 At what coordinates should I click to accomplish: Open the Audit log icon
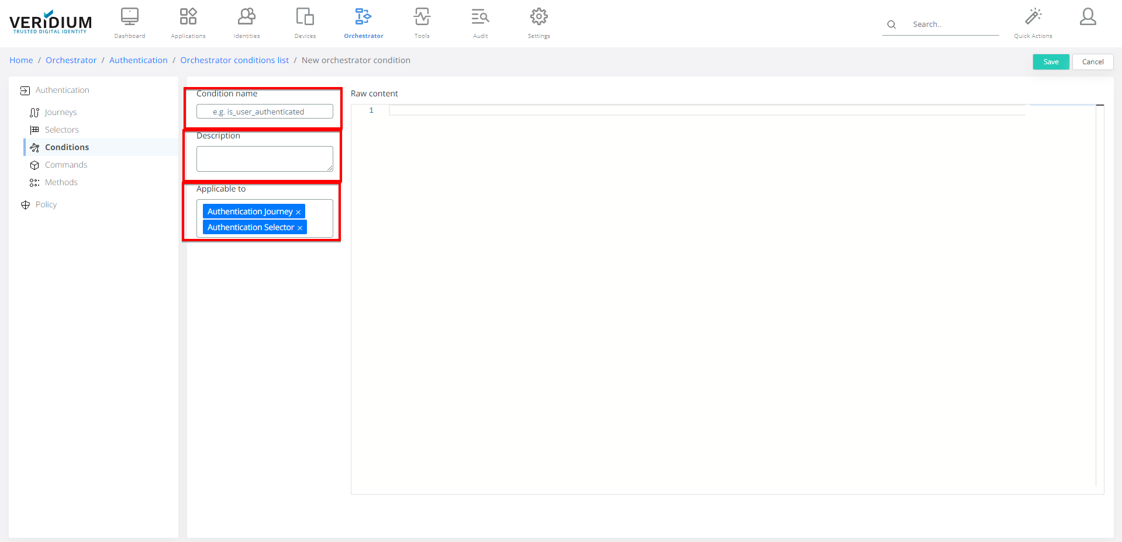click(480, 17)
